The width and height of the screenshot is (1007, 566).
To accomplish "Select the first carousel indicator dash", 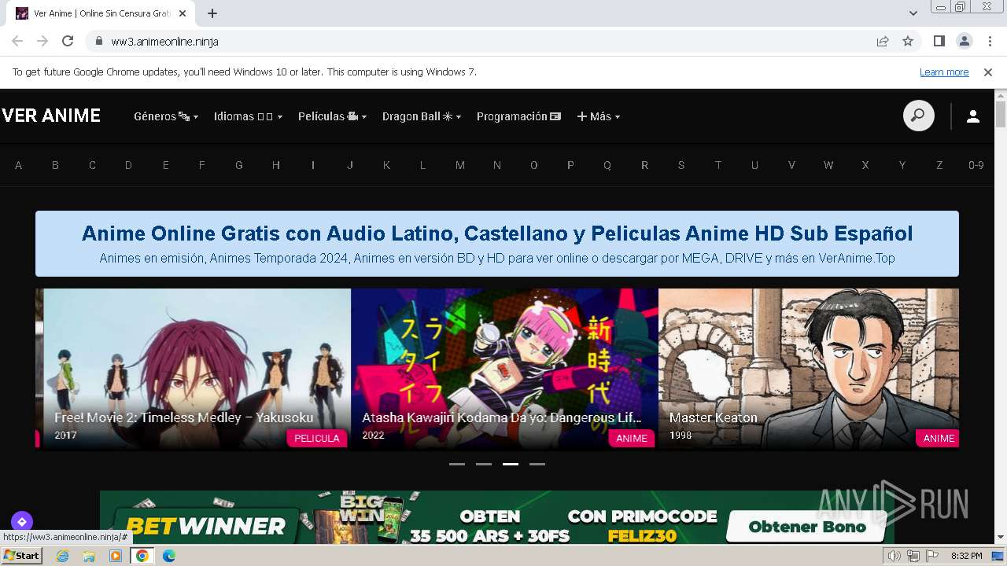I will [x=457, y=464].
